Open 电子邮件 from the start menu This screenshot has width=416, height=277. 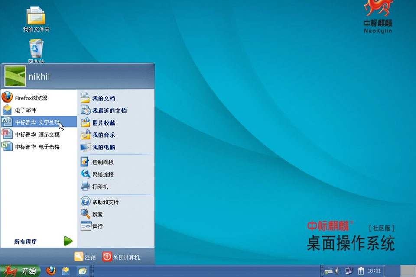[x=39, y=110]
